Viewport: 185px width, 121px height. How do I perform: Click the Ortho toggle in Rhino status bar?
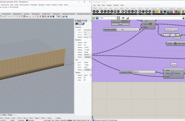(x=53, y=120)
